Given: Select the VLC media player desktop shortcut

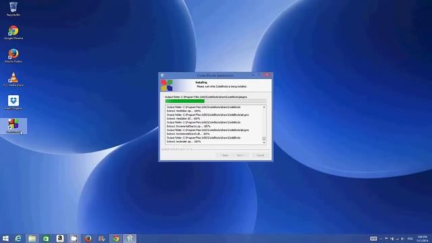Looking at the screenshot, I should [13, 80].
